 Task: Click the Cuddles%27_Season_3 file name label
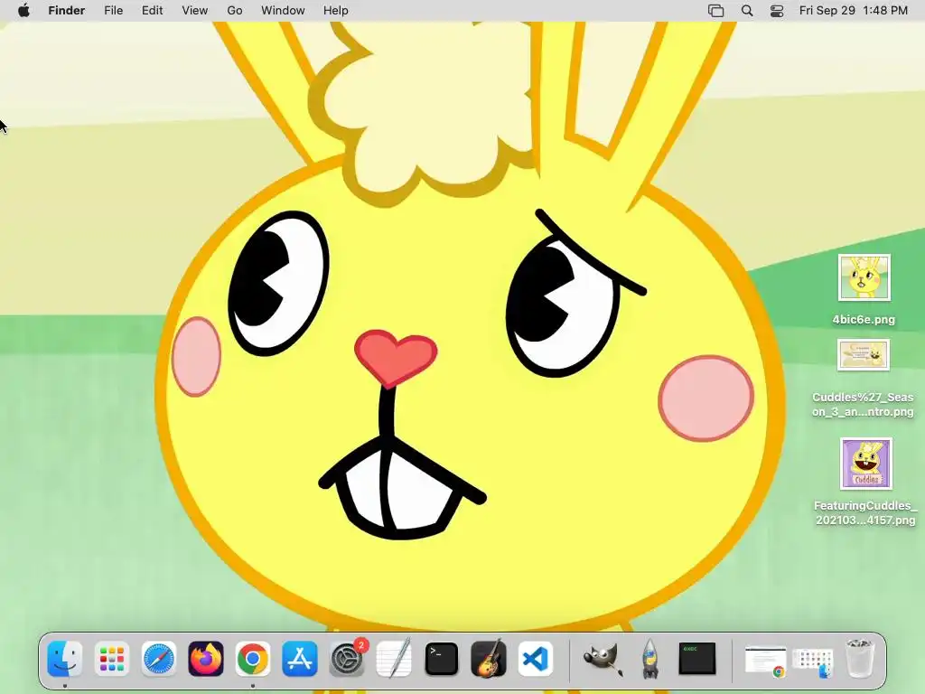click(x=863, y=404)
